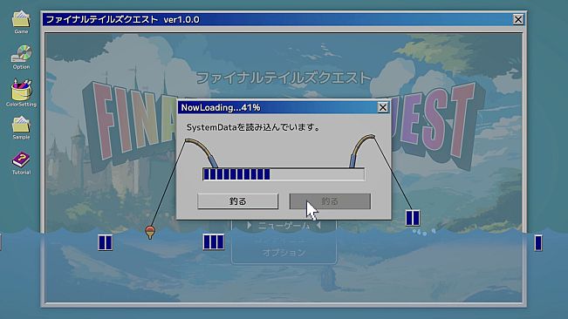Launch the ColorSetting paint bucket icon

pos(21,92)
